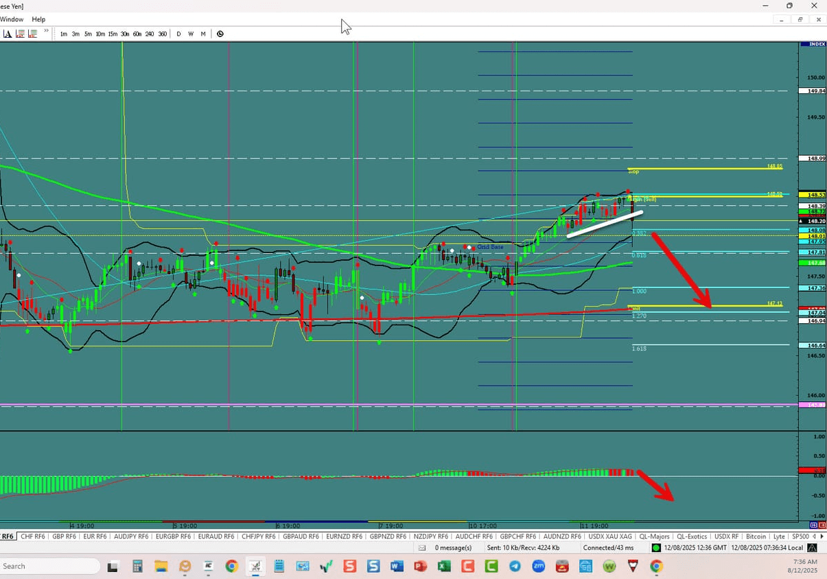This screenshot has height=579, width=827.
Task: Toggle the Monthly (M) timeframe
Action: pos(203,34)
